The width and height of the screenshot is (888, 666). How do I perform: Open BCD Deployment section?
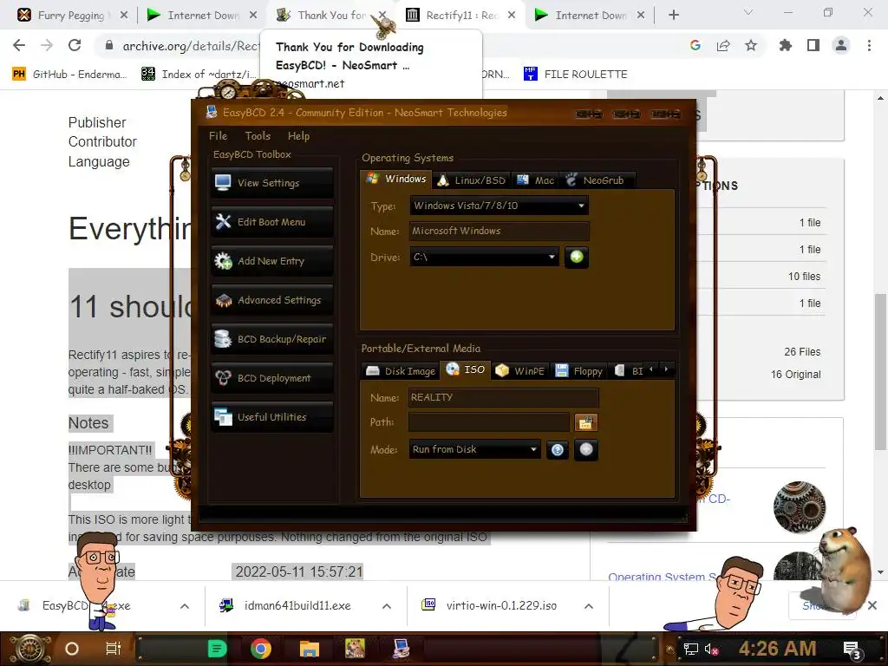pos(271,378)
